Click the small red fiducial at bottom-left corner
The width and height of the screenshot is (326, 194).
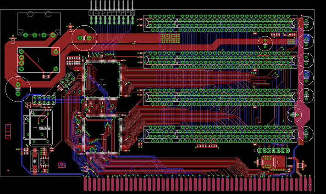pyautogui.click(x=8, y=171)
